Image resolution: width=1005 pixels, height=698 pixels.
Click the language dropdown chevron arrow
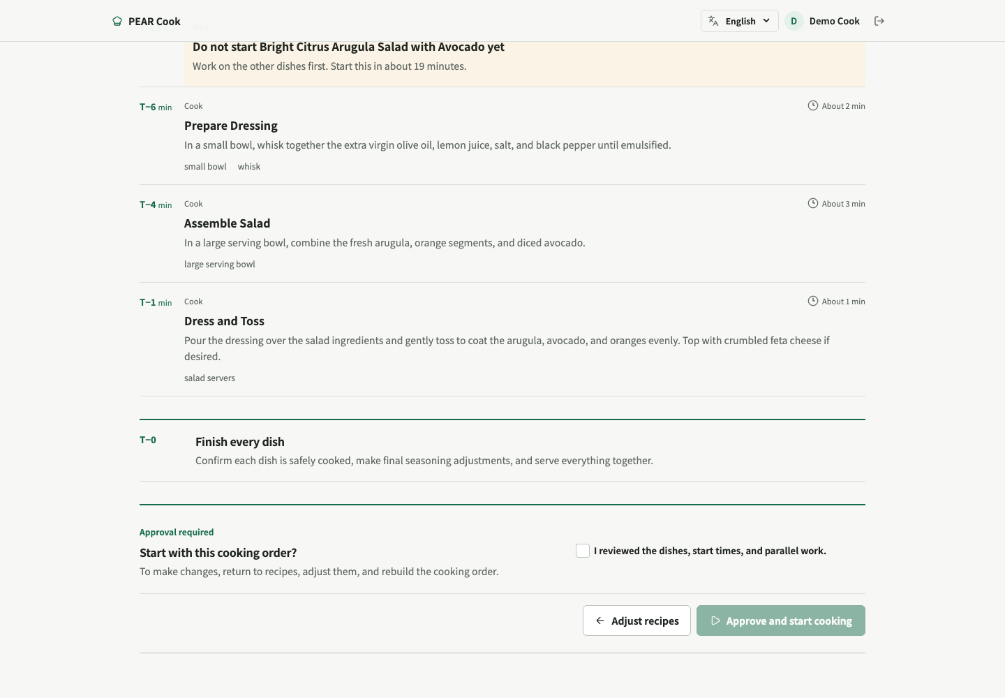point(766,21)
